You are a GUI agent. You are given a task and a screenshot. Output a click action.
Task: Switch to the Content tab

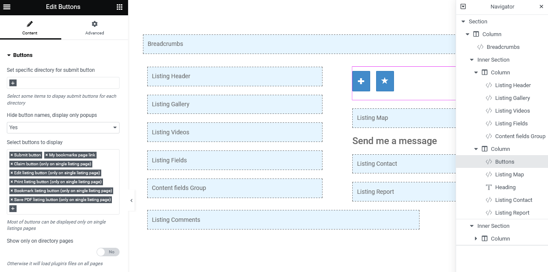pos(30,28)
